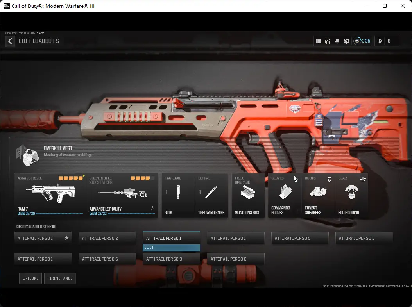
Task: Go back using the arrow beside Edit Loadouts
Action: pyautogui.click(x=10, y=41)
